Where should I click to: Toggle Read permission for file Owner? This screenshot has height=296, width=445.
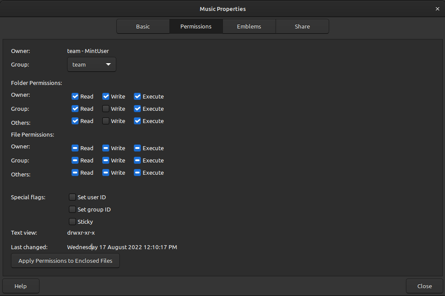click(75, 148)
